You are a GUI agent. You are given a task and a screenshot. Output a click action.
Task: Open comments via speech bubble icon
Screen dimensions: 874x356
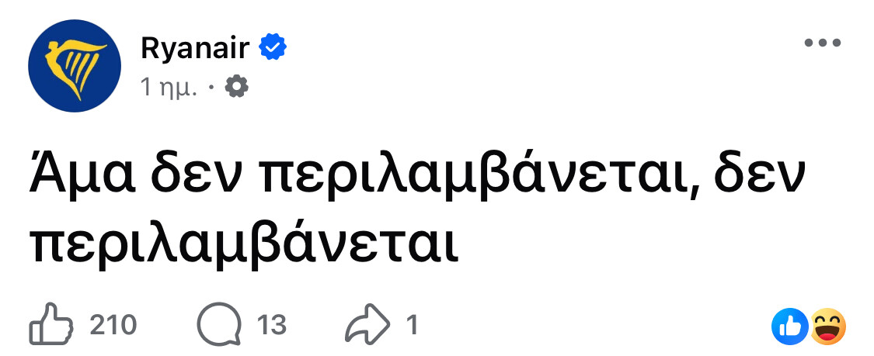coord(219,324)
